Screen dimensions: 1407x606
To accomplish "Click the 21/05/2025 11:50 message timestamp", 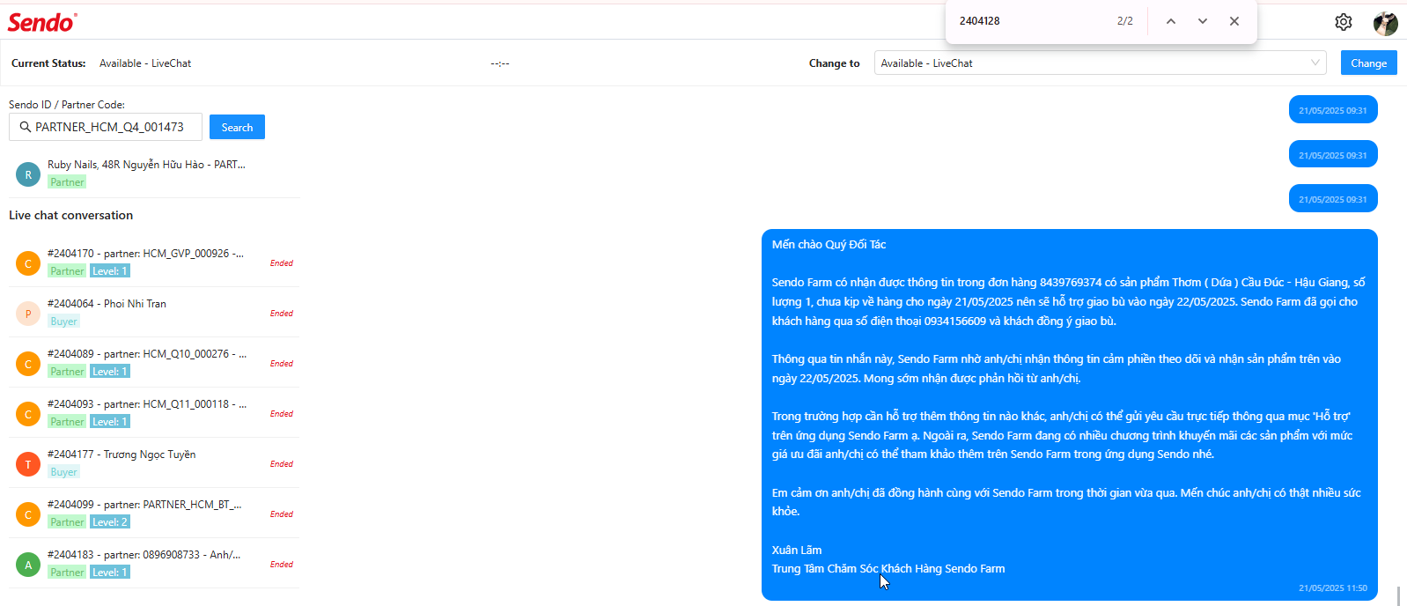I will tap(1332, 588).
